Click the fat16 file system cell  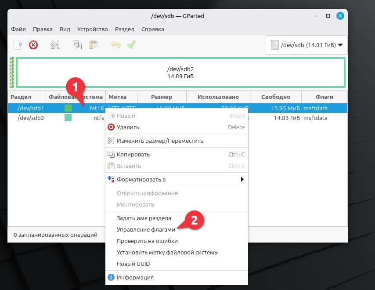tap(97, 108)
